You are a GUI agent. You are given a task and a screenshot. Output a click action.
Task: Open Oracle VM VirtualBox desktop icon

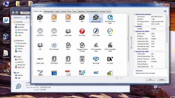pyautogui.click(x=6, y=38)
